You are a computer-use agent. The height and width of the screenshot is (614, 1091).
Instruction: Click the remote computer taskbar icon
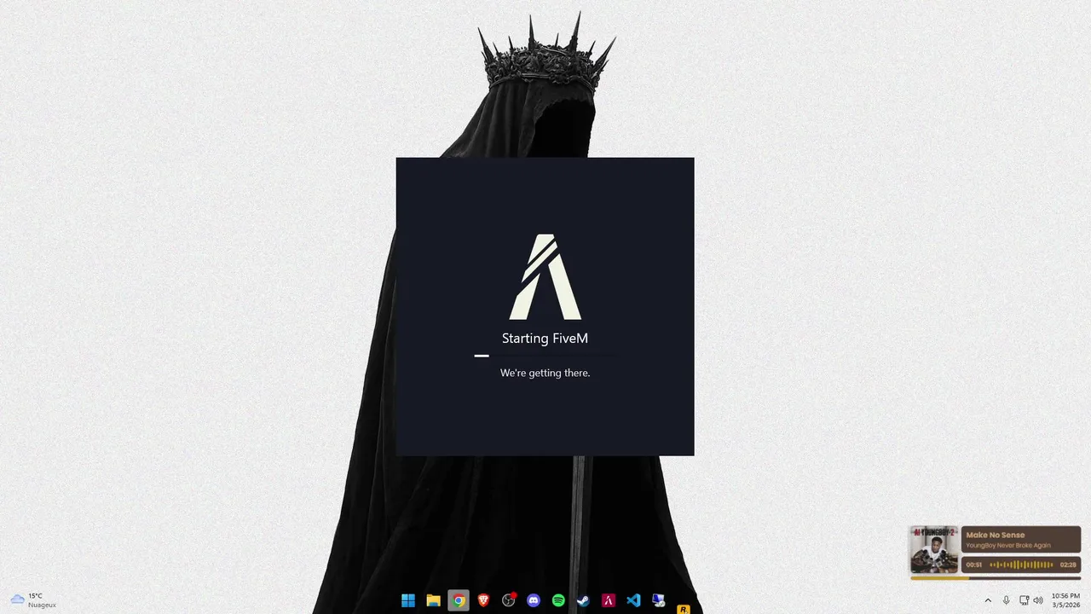point(659,600)
